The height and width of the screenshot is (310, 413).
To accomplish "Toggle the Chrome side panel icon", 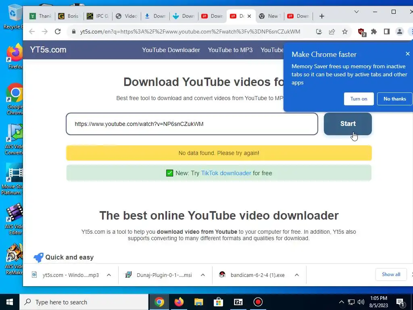I will (387, 32).
